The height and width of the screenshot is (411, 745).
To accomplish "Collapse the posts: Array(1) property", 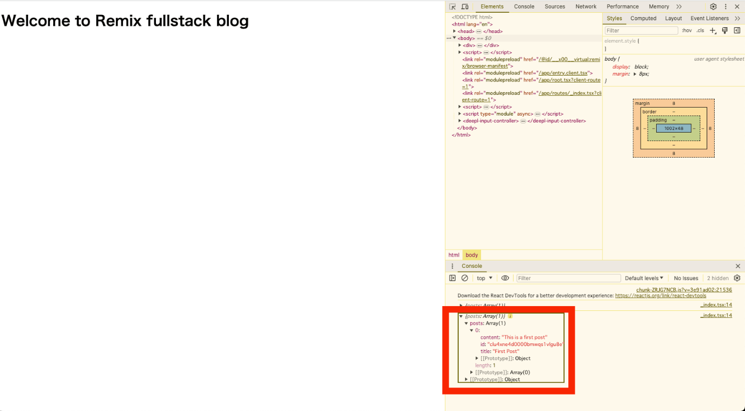I will (x=466, y=323).
